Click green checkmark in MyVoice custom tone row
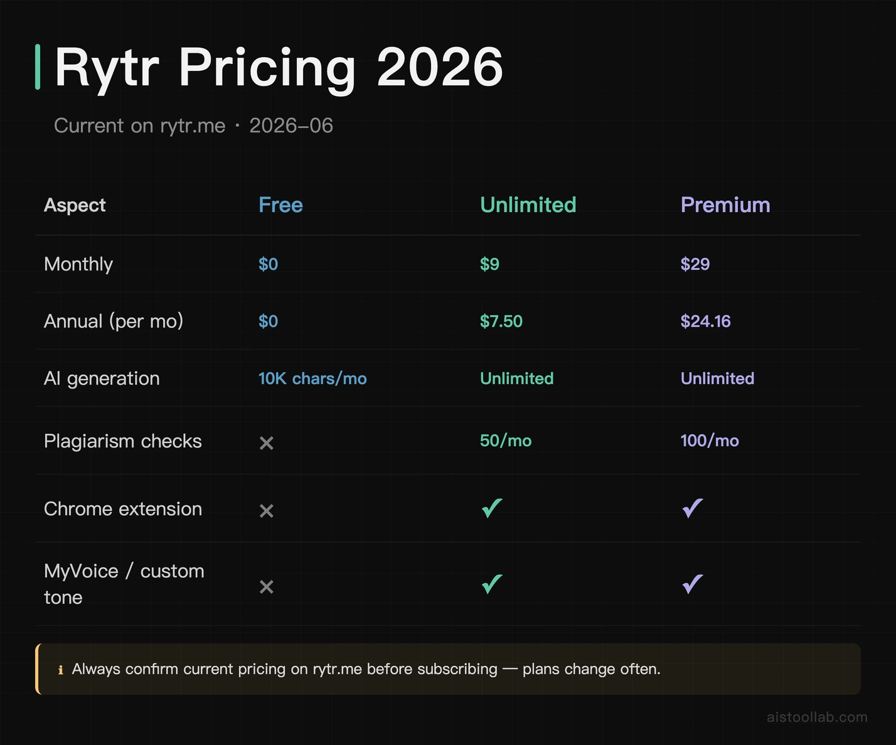The image size is (896, 745). click(x=492, y=584)
